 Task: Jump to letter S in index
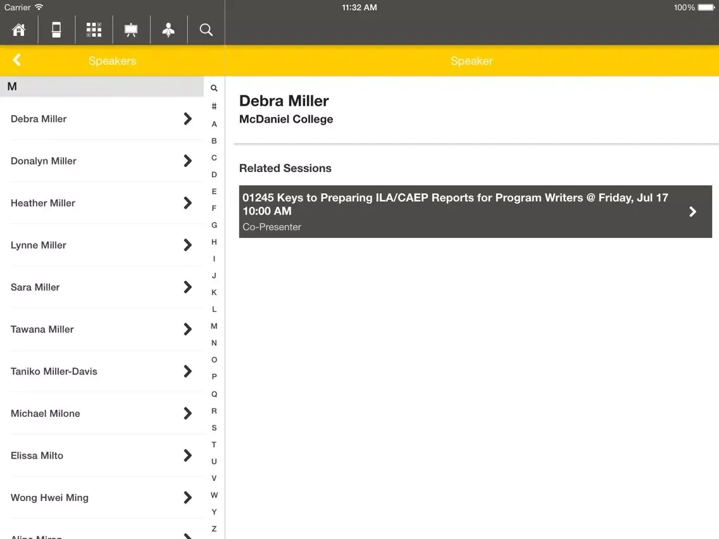point(214,428)
